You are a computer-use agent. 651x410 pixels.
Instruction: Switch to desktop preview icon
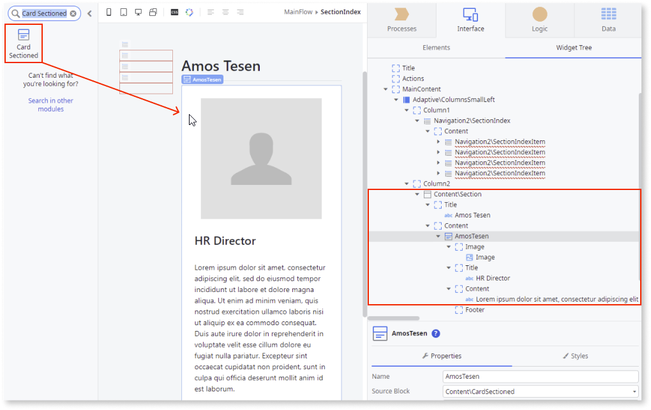[x=138, y=12]
